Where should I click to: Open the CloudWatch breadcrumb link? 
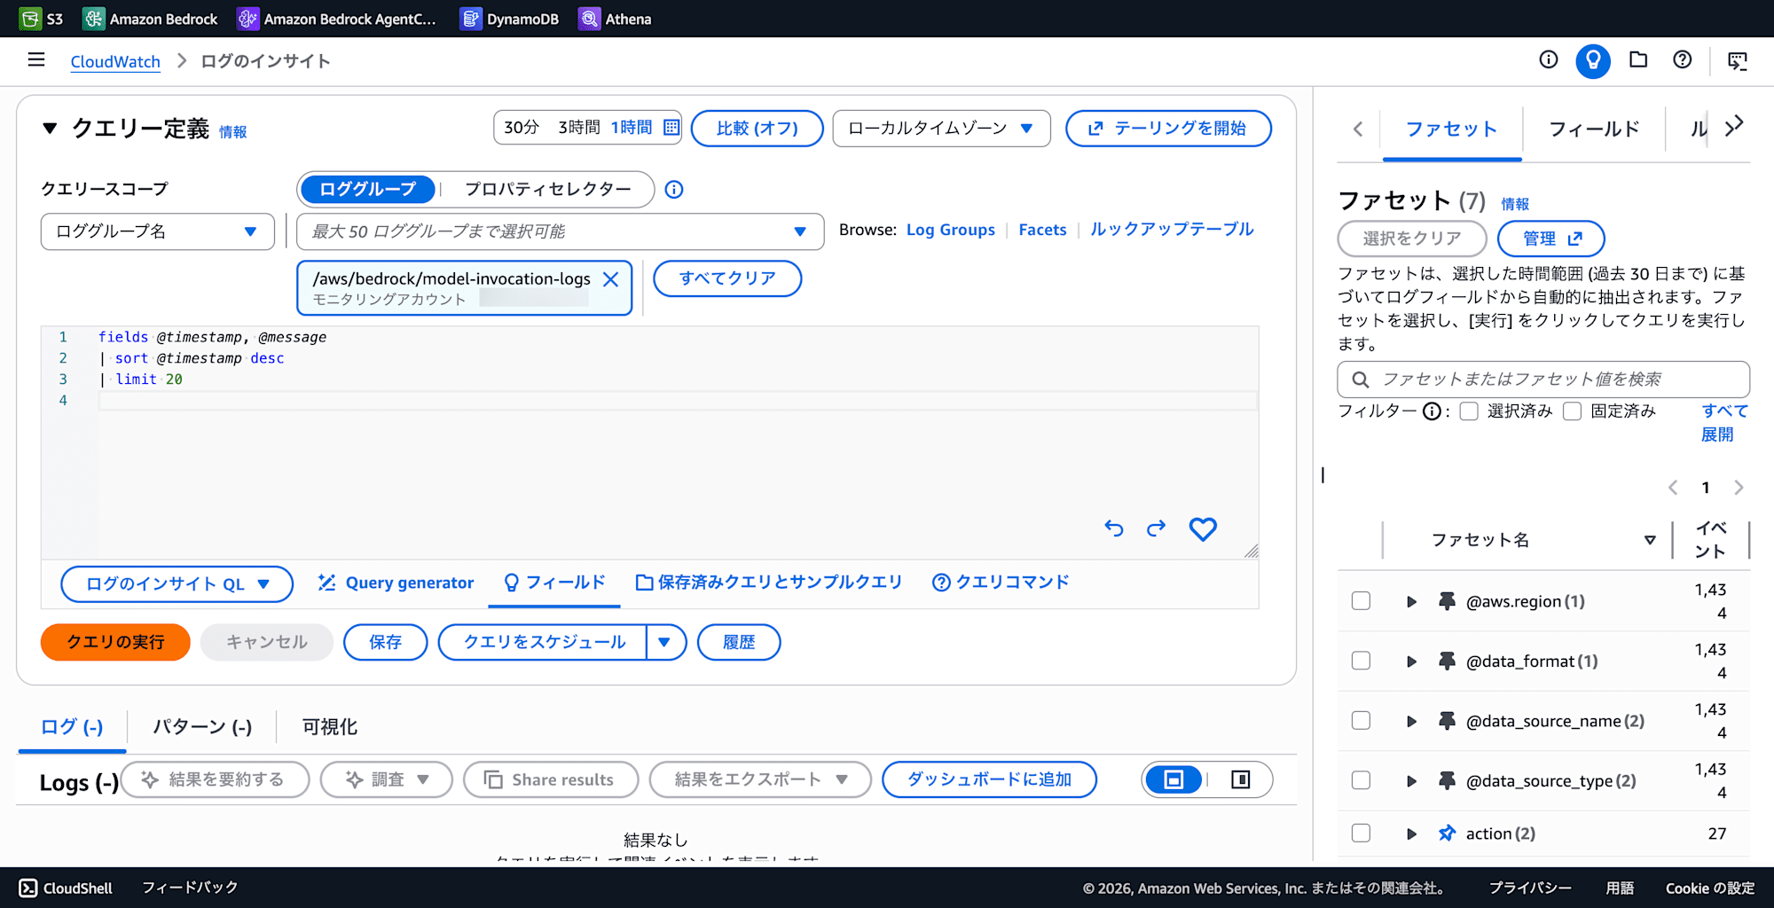pyautogui.click(x=115, y=61)
